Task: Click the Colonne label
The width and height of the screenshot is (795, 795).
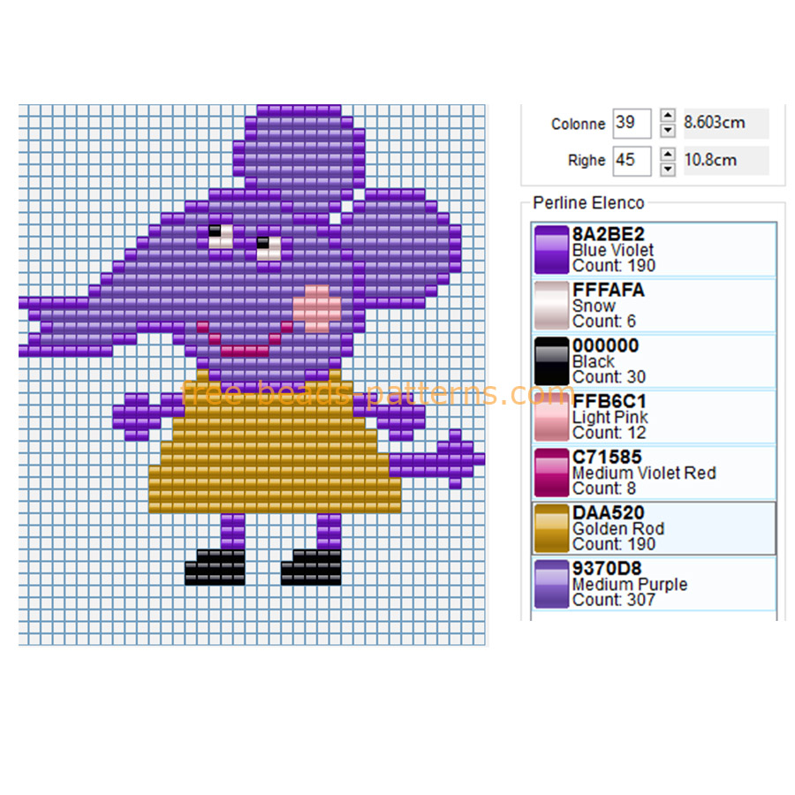Action: pos(578,125)
